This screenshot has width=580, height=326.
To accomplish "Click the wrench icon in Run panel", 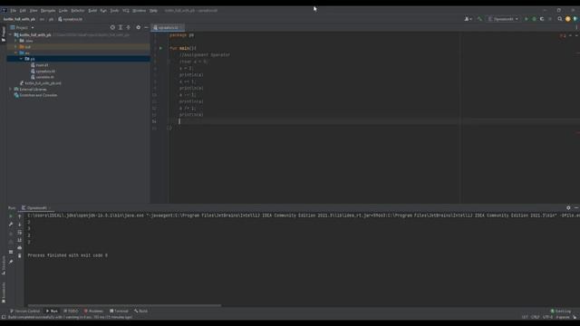I will [x=11, y=225].
